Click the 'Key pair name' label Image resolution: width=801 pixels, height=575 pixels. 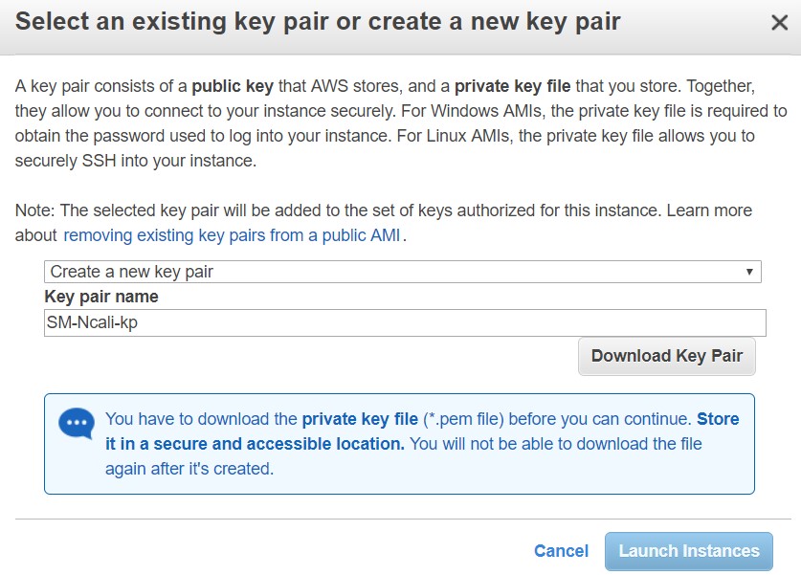(x=101, y=297)
